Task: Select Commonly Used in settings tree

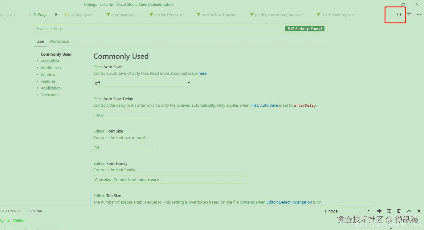Action: pos(56,54)
